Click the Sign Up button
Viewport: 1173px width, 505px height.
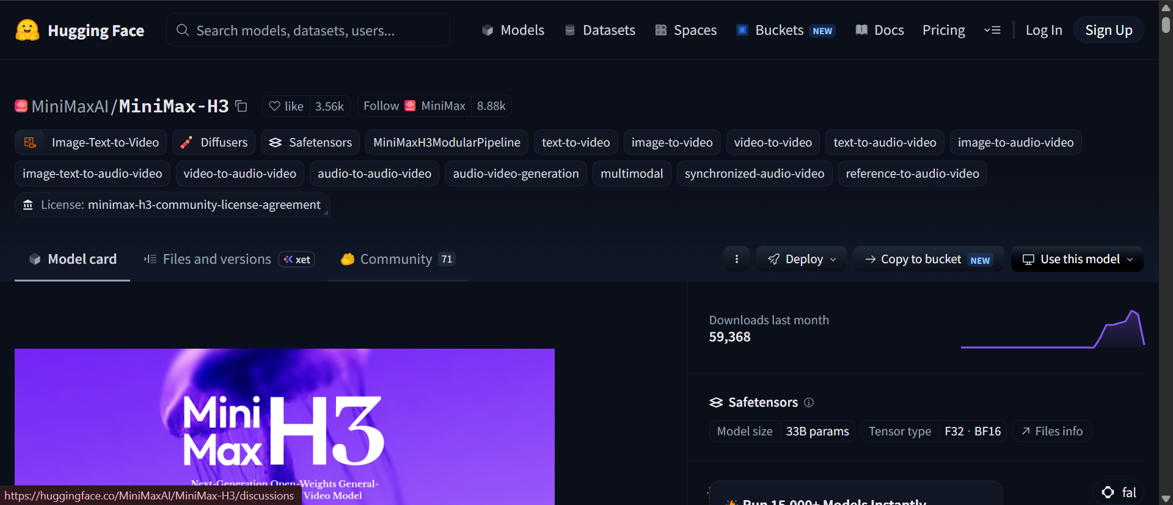tap(1108, 30)
